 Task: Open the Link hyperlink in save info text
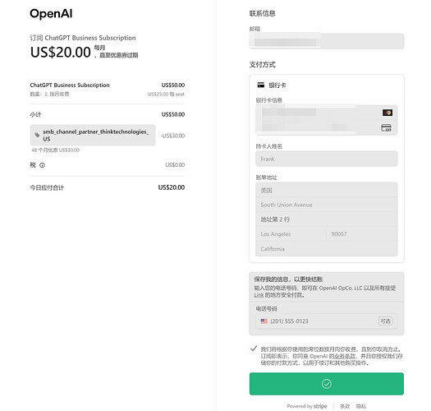click(x=259, y=295)
